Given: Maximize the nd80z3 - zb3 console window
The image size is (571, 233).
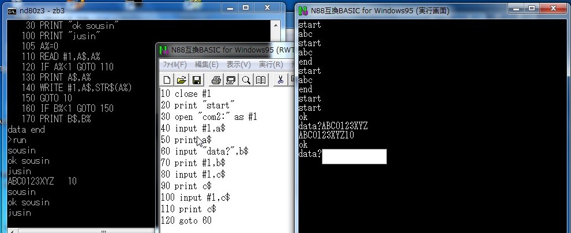Looking at the screenshot, I should [x=246, y=7].
